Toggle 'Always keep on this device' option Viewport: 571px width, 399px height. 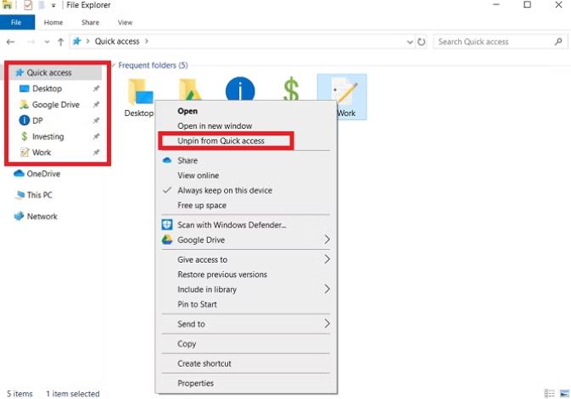coord(225,191)
